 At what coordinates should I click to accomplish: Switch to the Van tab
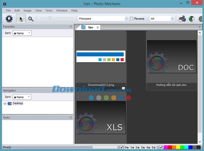click(90, 27)
